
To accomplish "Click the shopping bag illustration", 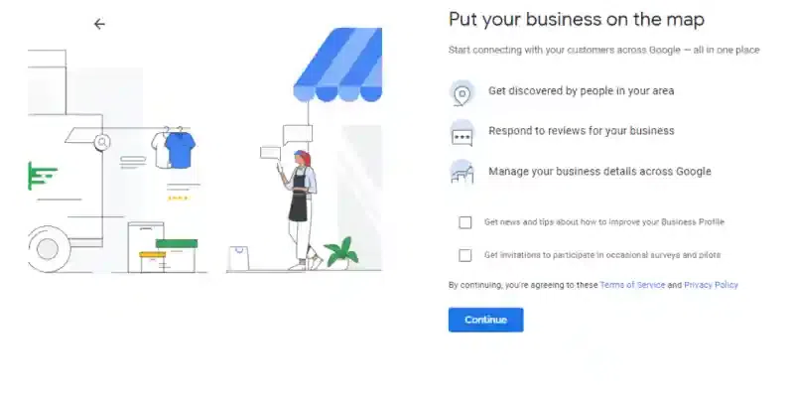I will (x=238, y=259).
